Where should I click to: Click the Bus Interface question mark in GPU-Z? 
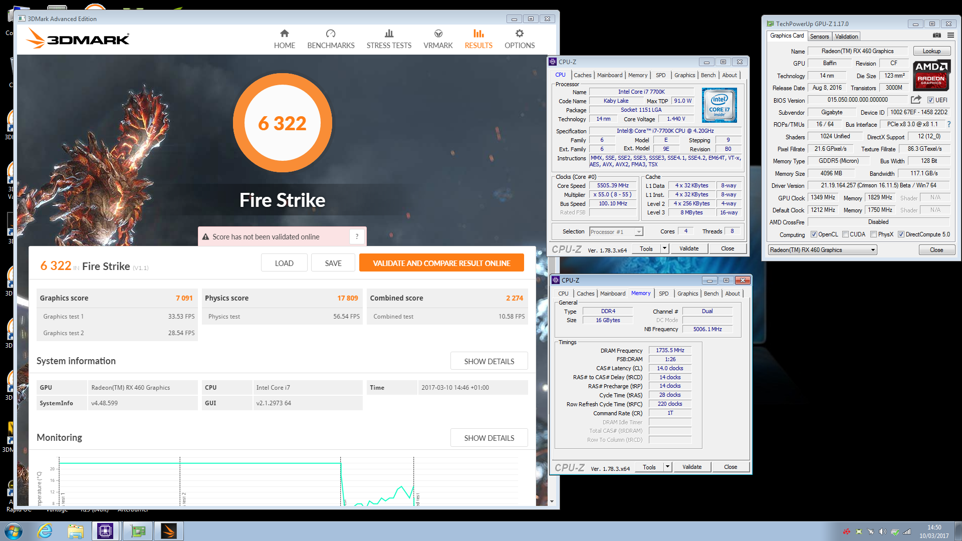tap(948, 124)
